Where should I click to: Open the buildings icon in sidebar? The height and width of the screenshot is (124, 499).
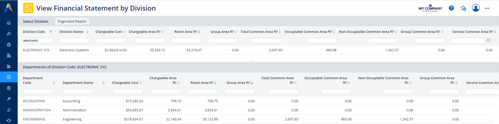[9, 55]
